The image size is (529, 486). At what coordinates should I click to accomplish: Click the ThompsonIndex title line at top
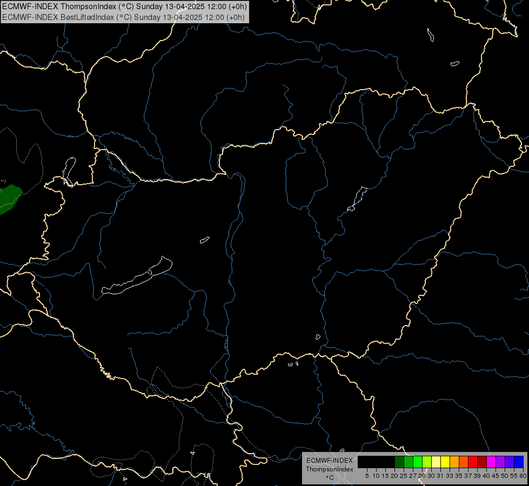tap(124, 6)
